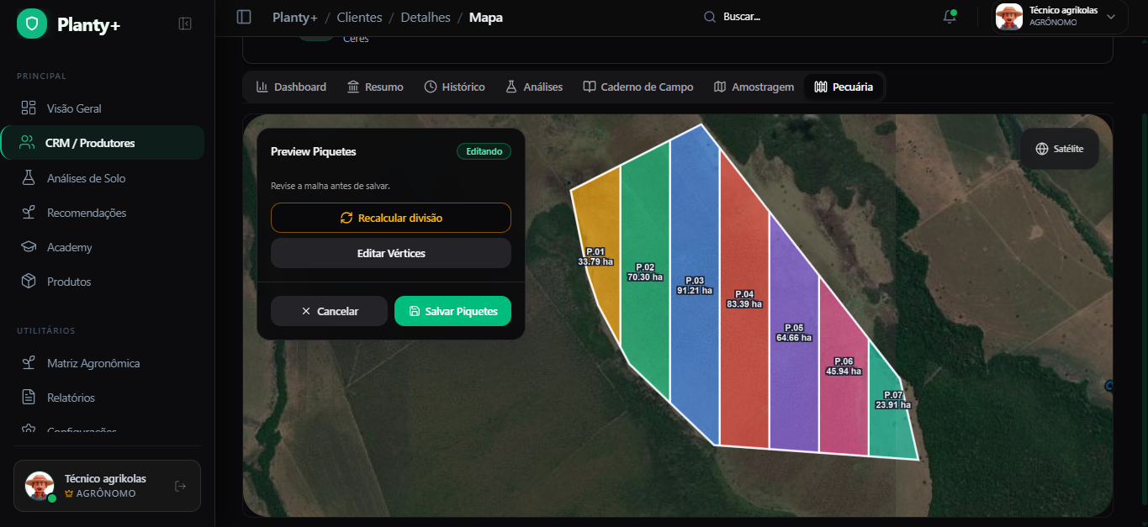
Task: Click the Planty+ shield logo icon
Action: (x=32, y=24)
